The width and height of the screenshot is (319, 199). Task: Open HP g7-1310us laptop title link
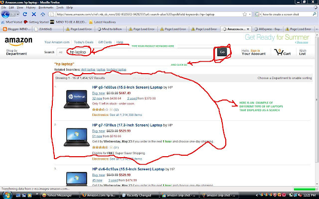pos(127,125)
